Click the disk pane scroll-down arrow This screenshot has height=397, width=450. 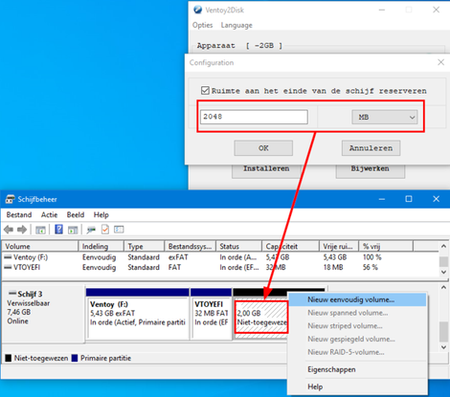pyautogui.click(x=443, y=347)
